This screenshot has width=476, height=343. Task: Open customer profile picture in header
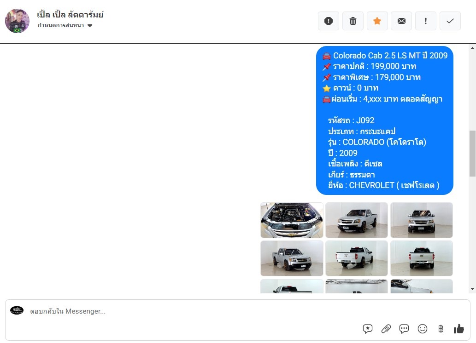coord(18,21)
